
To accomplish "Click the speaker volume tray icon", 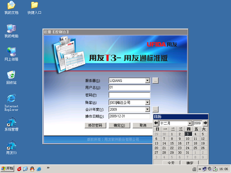I will coord(210,169).
